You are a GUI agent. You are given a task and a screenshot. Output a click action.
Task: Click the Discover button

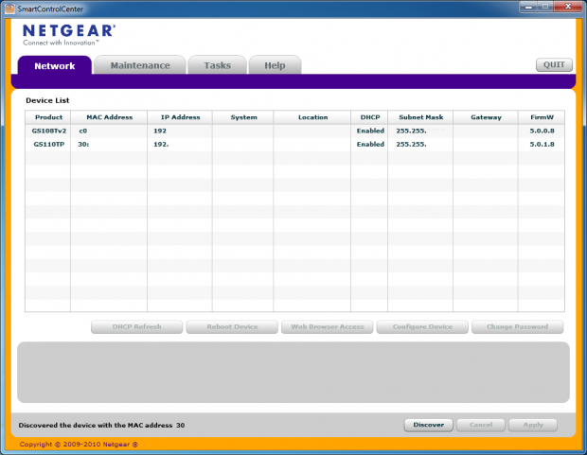428,425
